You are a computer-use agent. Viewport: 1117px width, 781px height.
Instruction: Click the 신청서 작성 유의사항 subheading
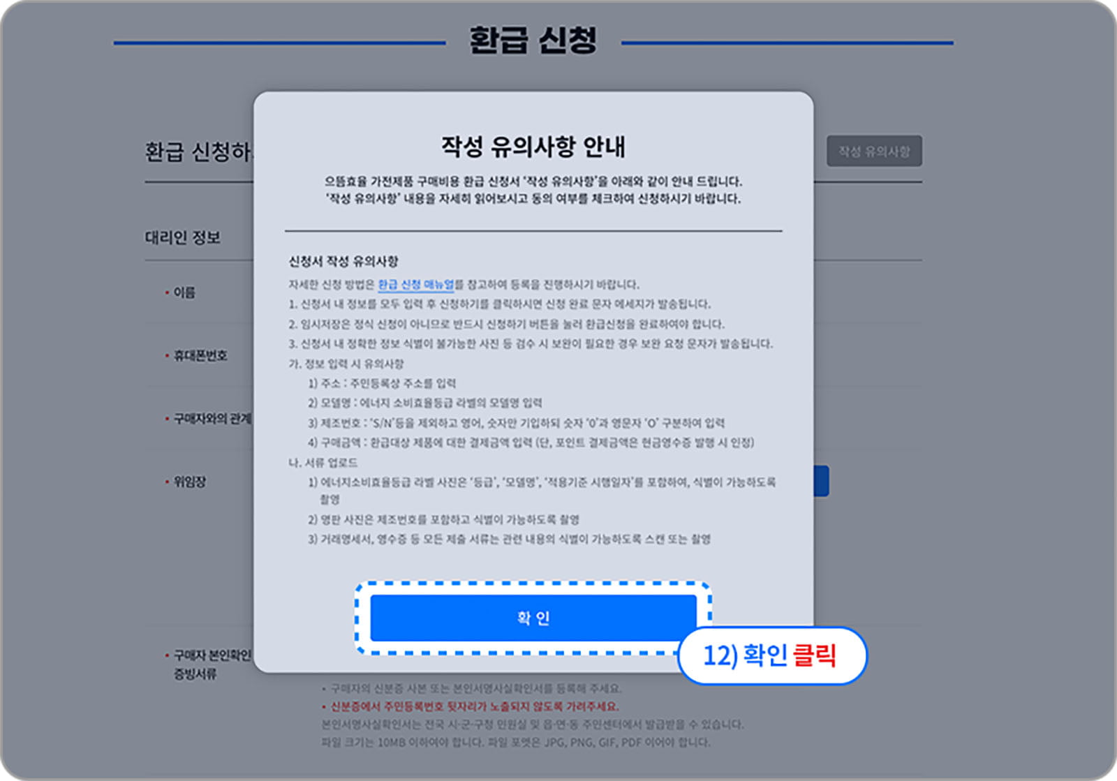coord(343,262)
